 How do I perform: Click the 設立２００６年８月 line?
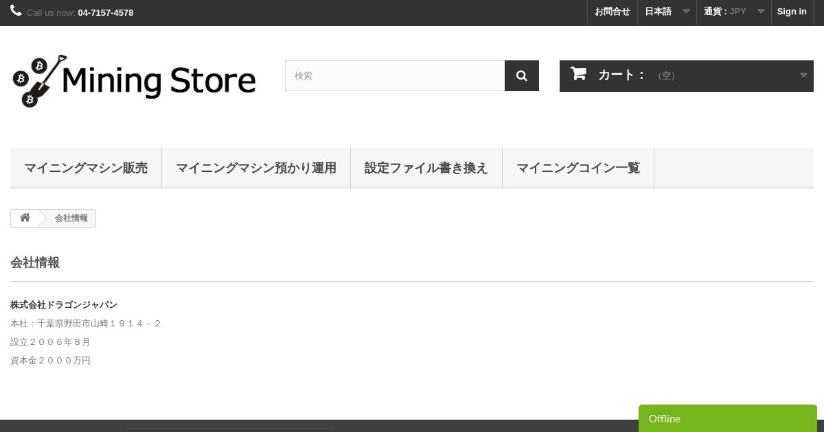coord(50,342)
